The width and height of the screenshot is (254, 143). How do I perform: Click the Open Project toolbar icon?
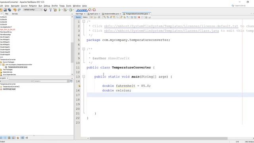click(x=5, y=10)
